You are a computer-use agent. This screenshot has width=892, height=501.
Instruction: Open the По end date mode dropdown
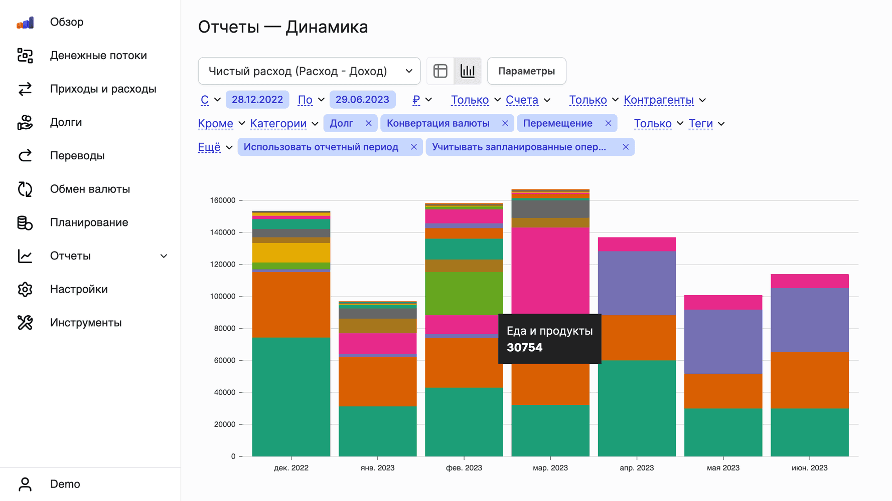(311, 100)
